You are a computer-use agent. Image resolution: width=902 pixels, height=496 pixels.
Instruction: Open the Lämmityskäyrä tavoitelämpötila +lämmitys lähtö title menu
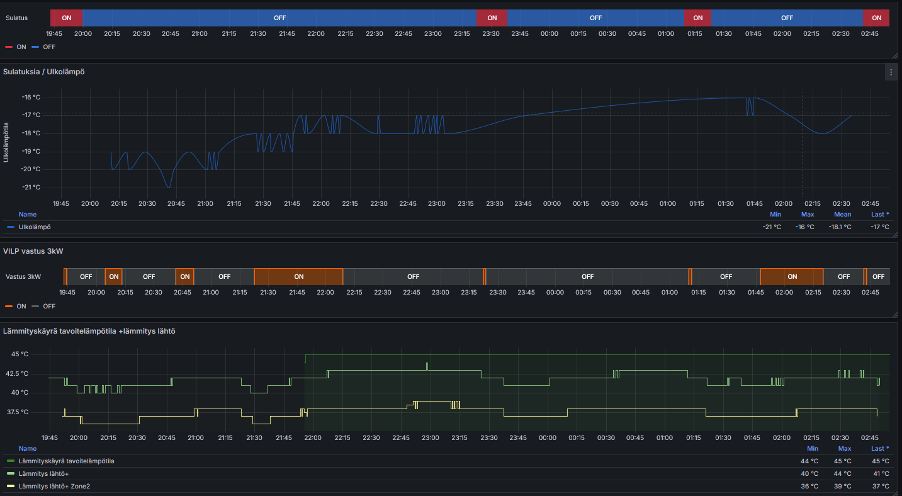click(89, 331)
